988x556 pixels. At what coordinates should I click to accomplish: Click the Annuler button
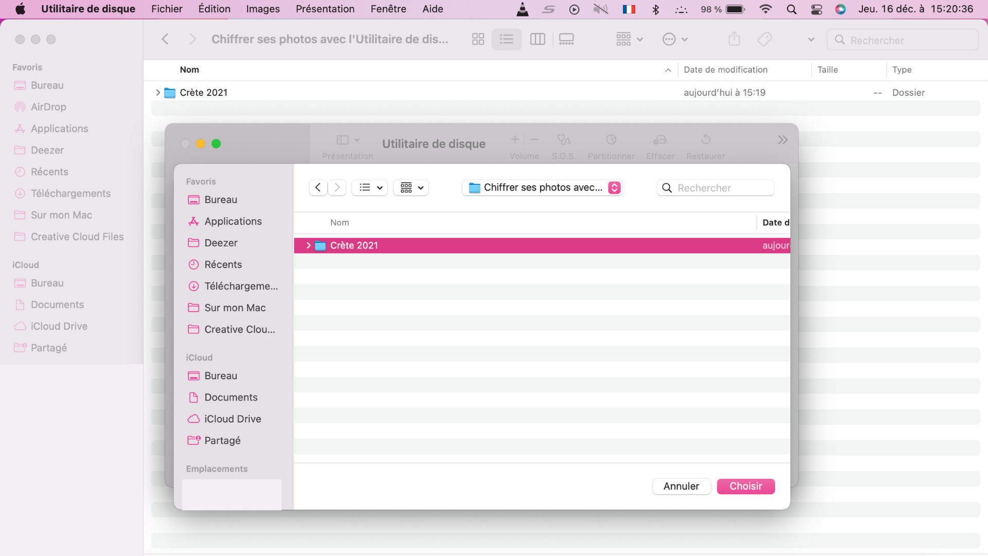681,486
